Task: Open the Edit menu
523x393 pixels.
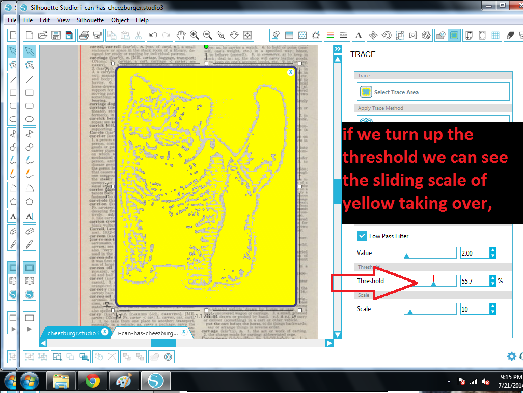Action: click(x=45, y=20)
